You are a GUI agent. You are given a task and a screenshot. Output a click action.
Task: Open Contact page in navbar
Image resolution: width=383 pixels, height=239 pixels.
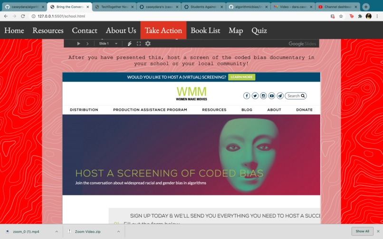pyautogui.click(x=85, y=30)
